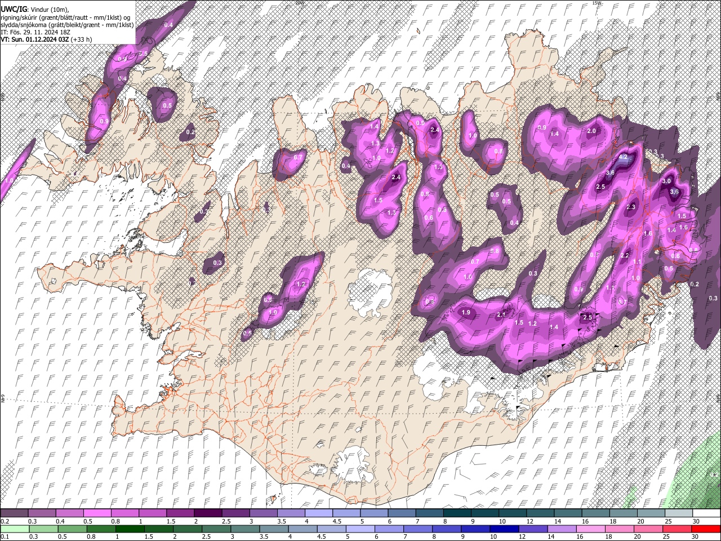Pick the 1 darkest green swatch in the lower legend
This screenshot has height=541, width=721.
pos(130,529)
